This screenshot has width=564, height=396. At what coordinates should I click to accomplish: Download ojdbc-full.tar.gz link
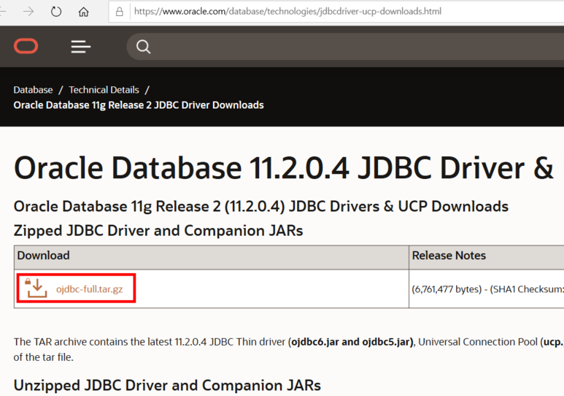coord(89,289)
